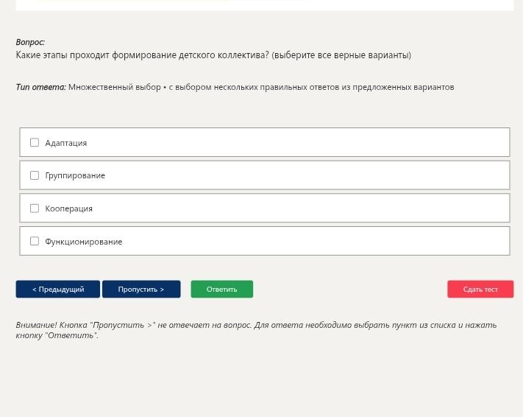Finish the test with Сдать тест
This screenshot has width=523, height=417.
[x=480, y=289]
